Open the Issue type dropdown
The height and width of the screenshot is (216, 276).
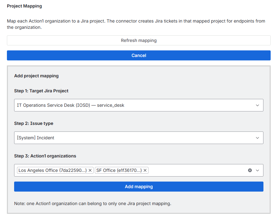[138, 138]
